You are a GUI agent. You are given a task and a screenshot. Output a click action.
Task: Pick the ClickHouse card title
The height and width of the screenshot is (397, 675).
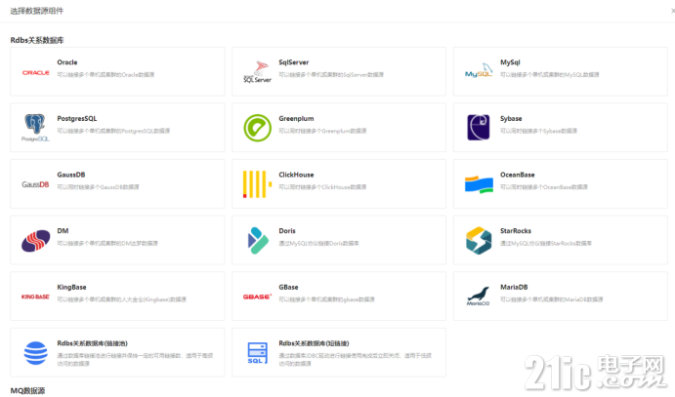coord(296,175)
